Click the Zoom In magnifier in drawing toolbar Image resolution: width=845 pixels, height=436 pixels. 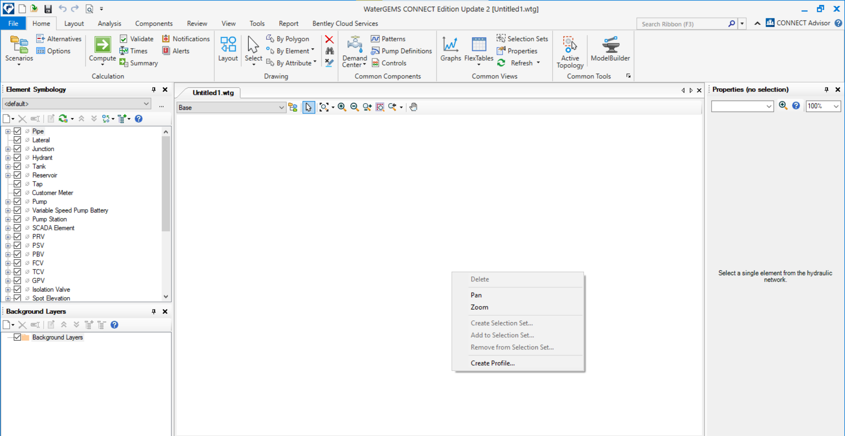(342, 107)
